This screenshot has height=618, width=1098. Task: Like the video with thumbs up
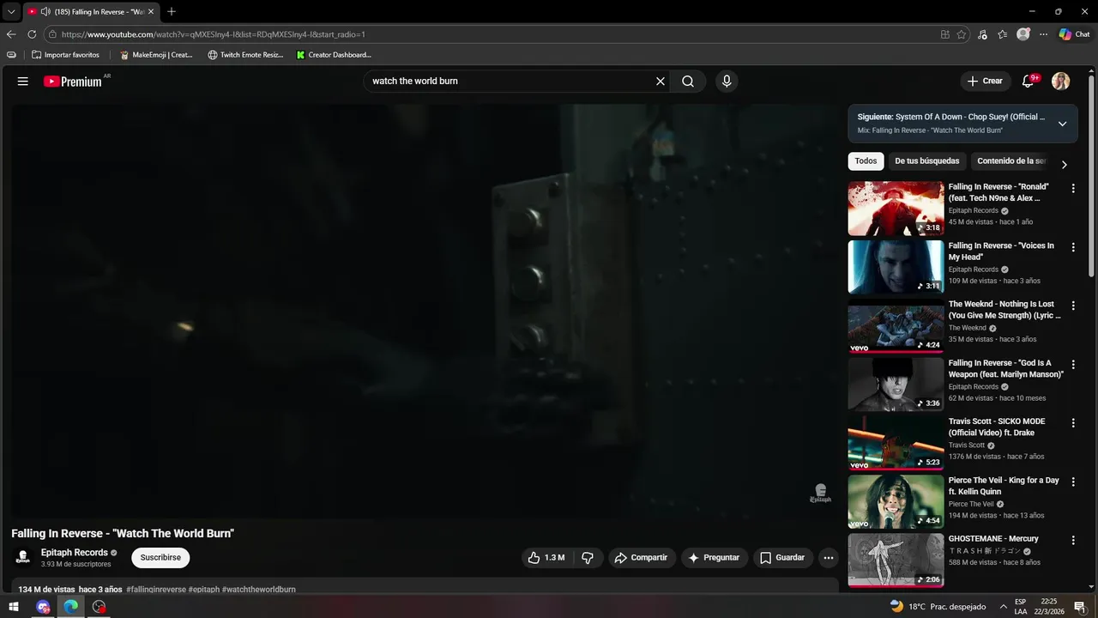pyautogui.click(x=546, y=558)
